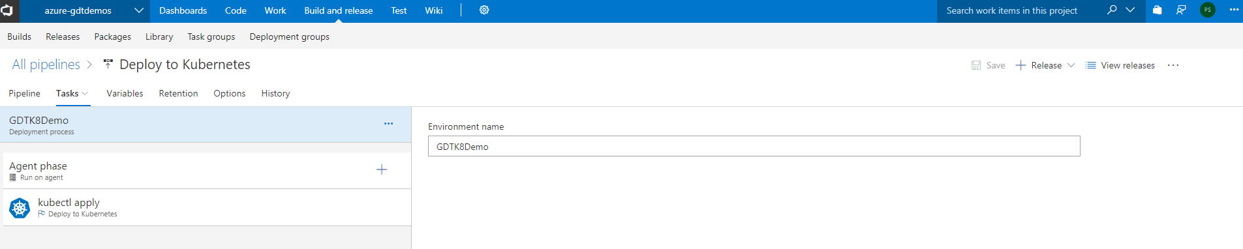Open the Build and release menu

[339, 10]
